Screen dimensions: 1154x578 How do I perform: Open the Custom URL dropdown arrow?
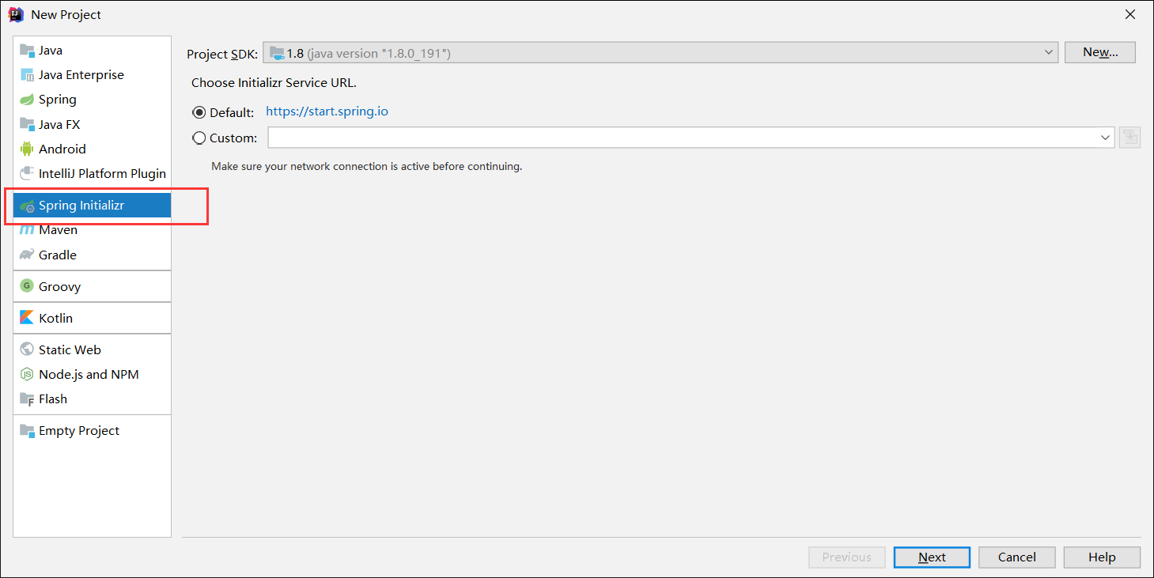[x=1106, y=138]
